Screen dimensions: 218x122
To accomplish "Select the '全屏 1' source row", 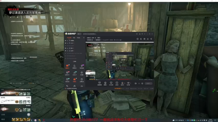I will point(74,51).
